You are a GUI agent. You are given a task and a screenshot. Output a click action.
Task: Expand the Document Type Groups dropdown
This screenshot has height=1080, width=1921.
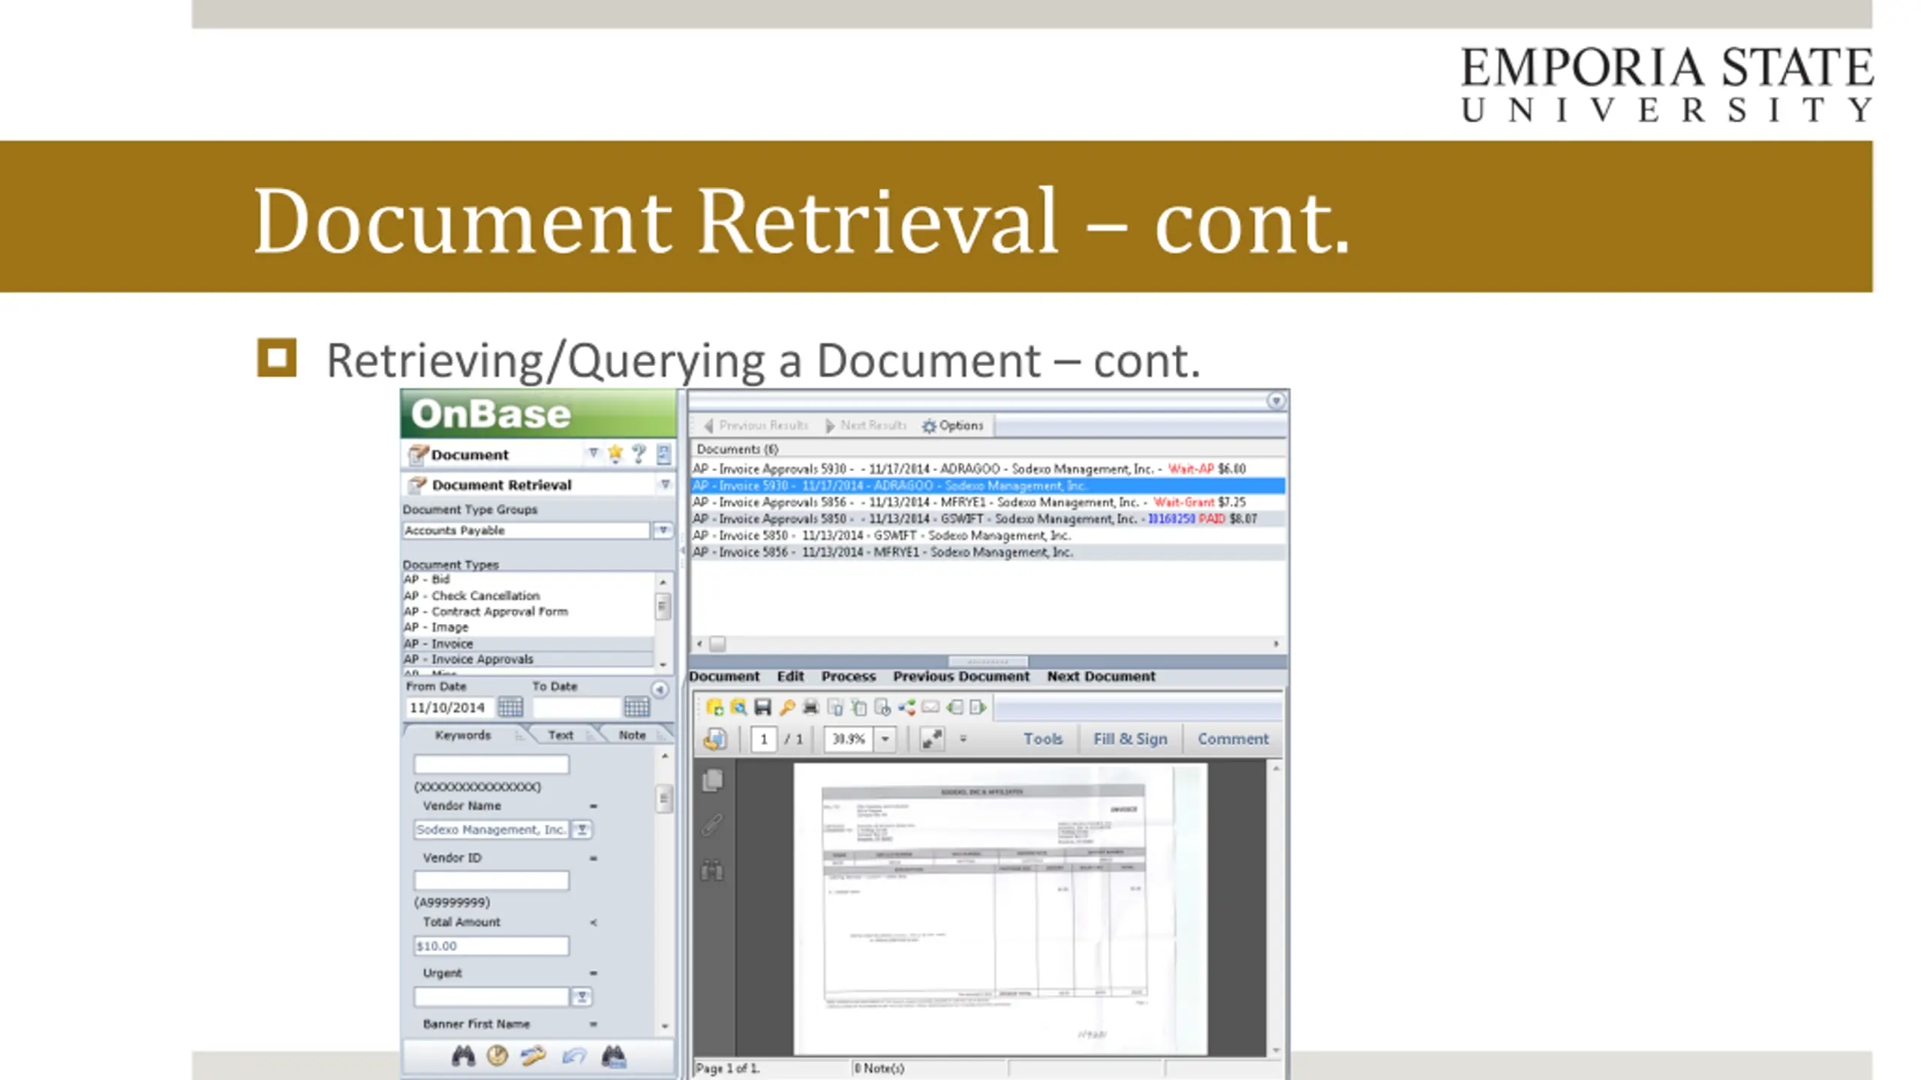click(663, 530)
